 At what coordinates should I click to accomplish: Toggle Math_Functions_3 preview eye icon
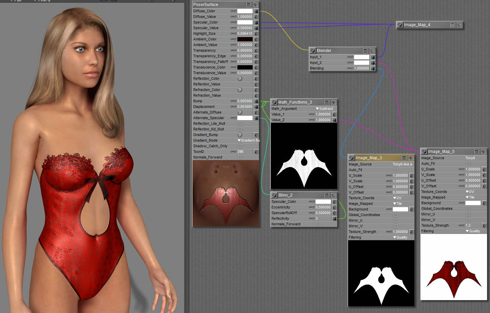(x=334, y=102)
